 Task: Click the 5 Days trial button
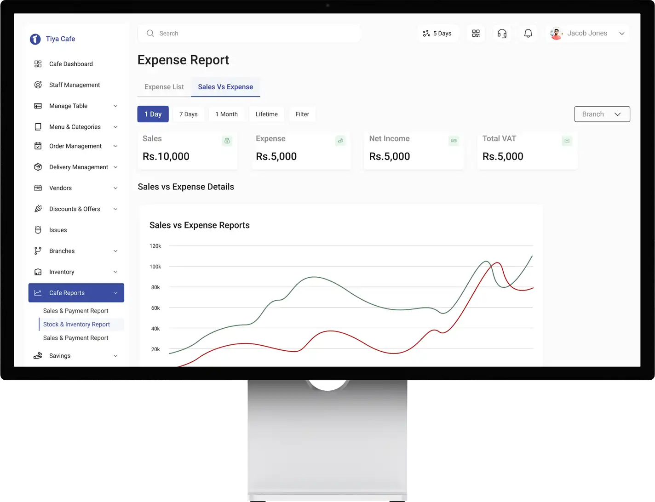coord(437,34)
